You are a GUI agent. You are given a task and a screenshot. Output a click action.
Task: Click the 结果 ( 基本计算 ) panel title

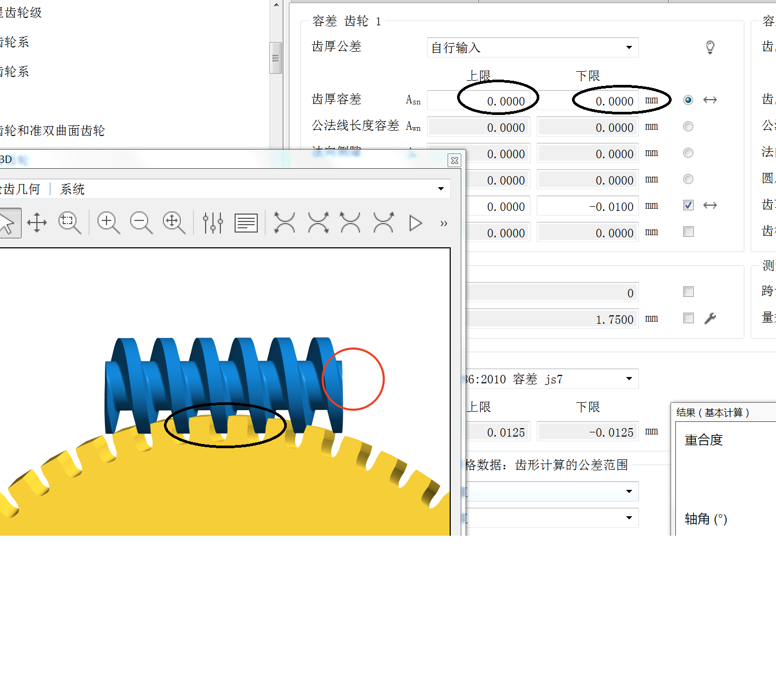tap(713, 412)
